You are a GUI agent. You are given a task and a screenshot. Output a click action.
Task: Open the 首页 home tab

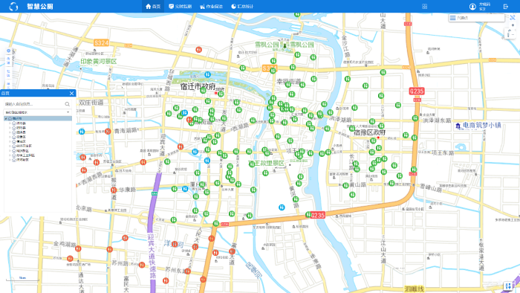[153, 6]
